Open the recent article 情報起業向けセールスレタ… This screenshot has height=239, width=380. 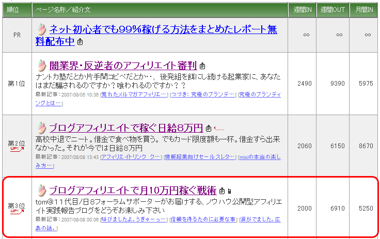point(200,157)
